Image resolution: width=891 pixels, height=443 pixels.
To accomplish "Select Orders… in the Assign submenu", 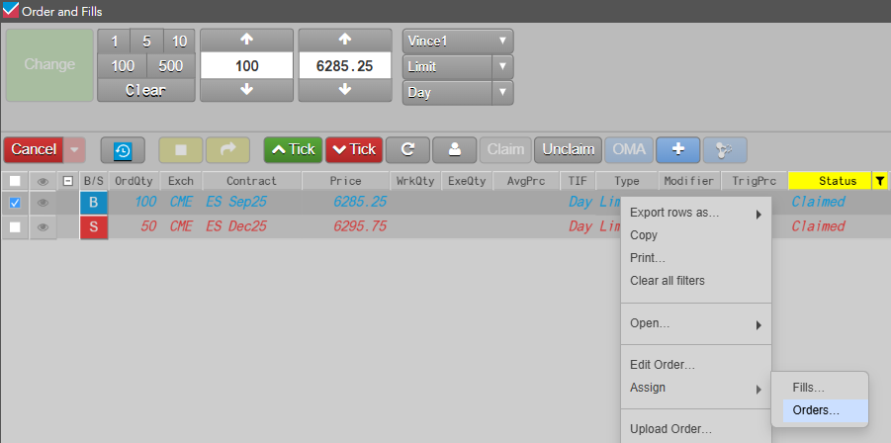I will click(x=816, y=410).
